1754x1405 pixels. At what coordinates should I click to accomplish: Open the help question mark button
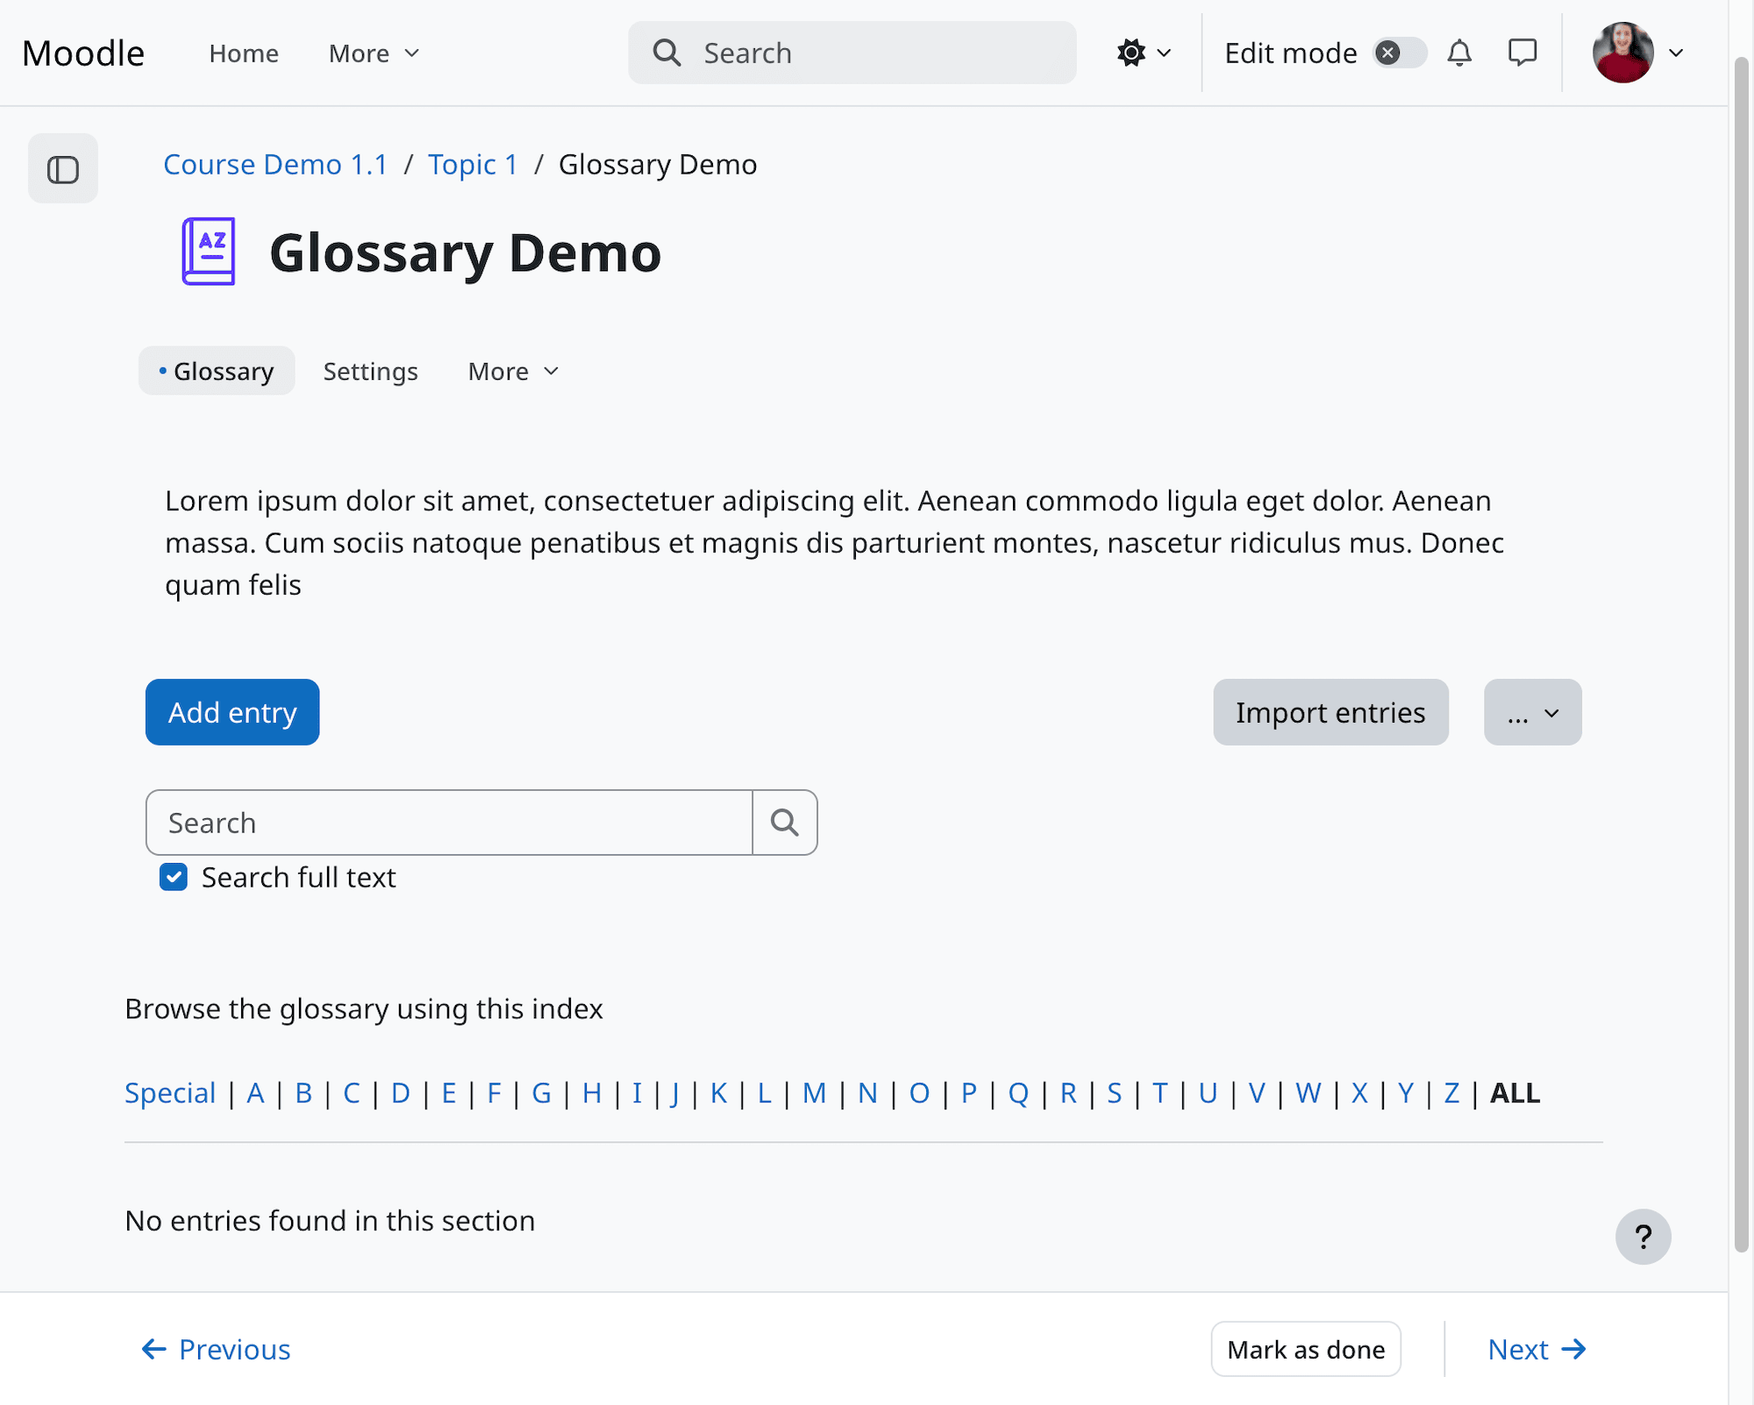[1643, 1237]
